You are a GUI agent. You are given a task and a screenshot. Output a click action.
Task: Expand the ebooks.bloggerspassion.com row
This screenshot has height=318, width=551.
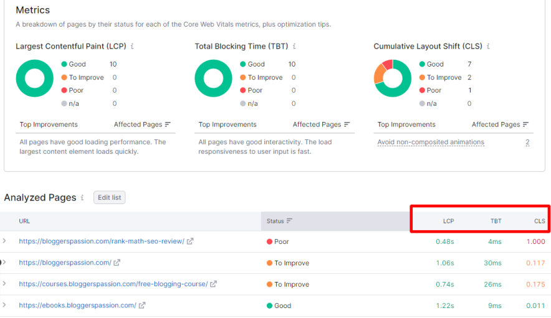click(4, 305)
